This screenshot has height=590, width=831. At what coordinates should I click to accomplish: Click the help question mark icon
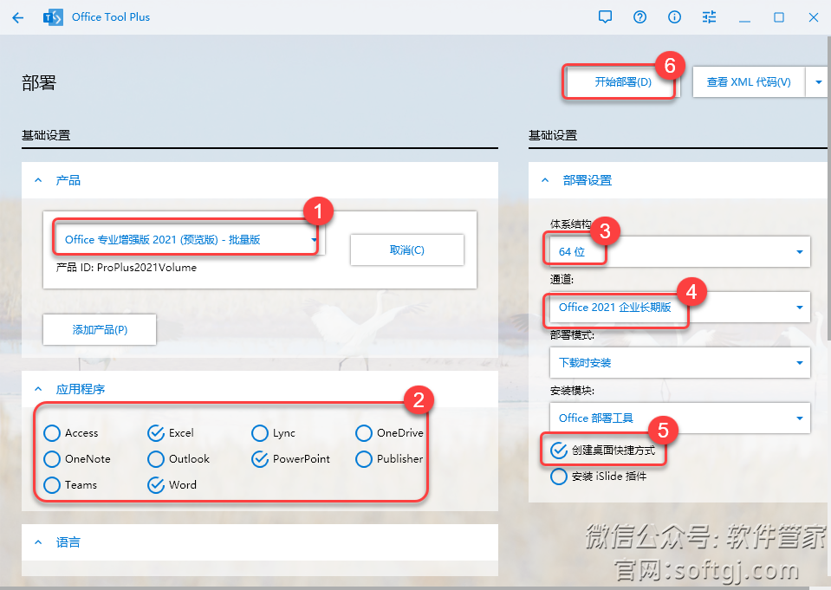point(639,17)
